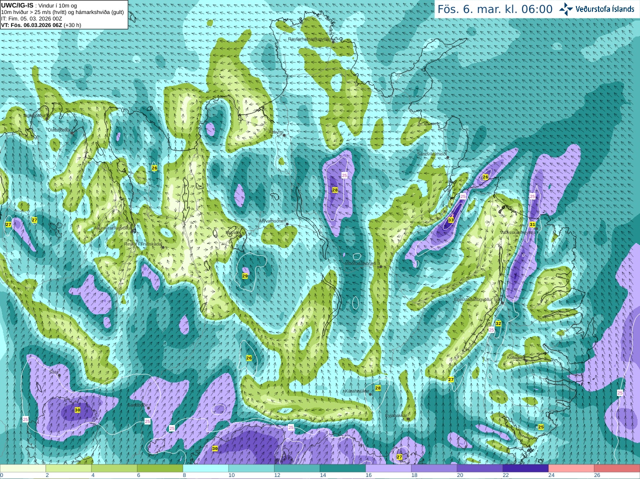The height and width of the screenshot is (479, 640).
Task: Click the 10m hviður > 25 m/s description line
Action: [x=62, y=12]
